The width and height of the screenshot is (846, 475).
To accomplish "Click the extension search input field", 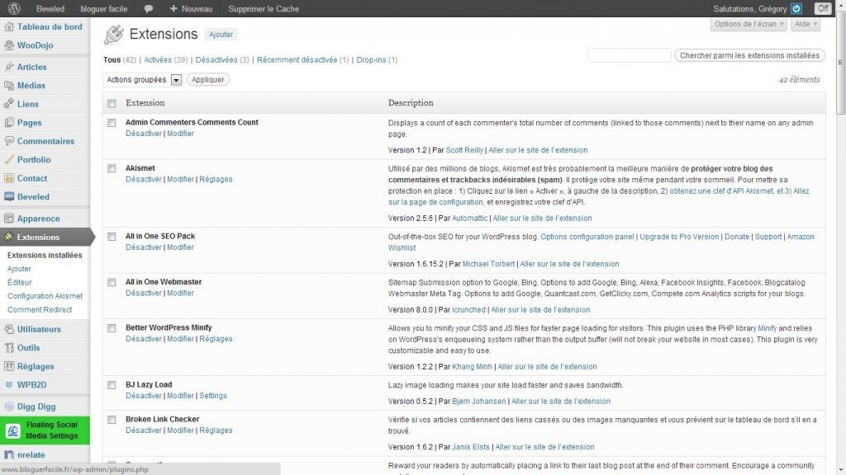I will click(629, 55).
